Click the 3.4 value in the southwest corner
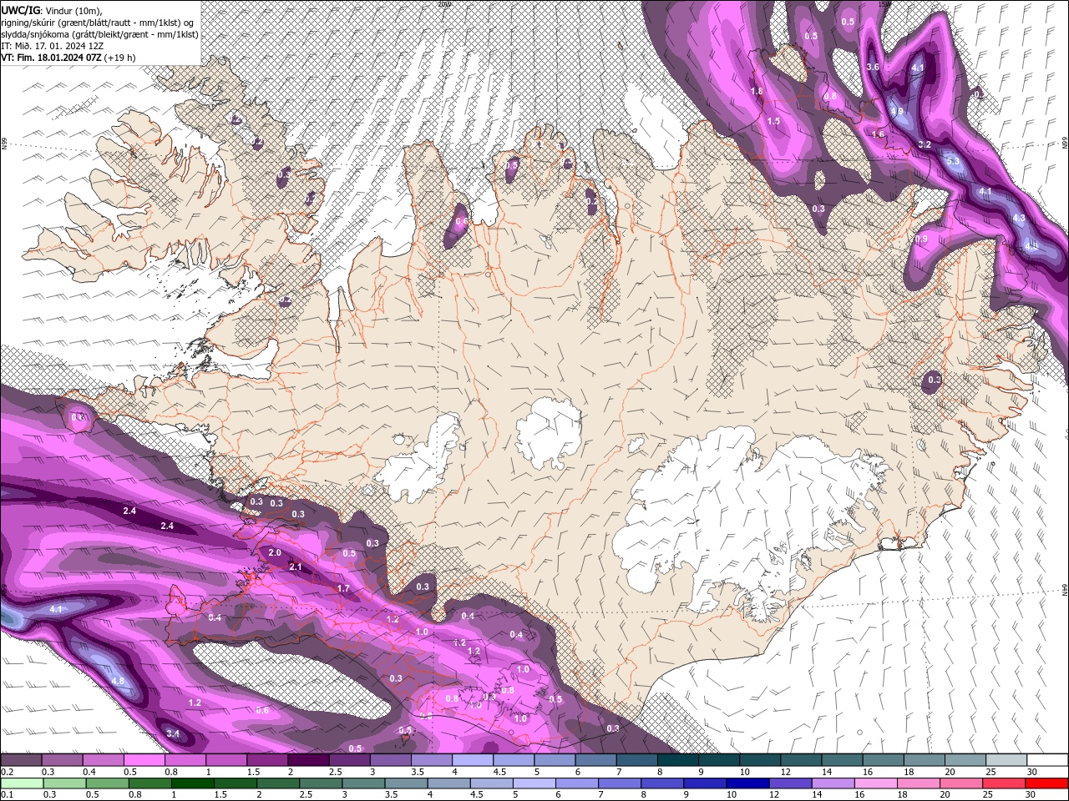Viewport: 1069px width, 801px height. 173,734
